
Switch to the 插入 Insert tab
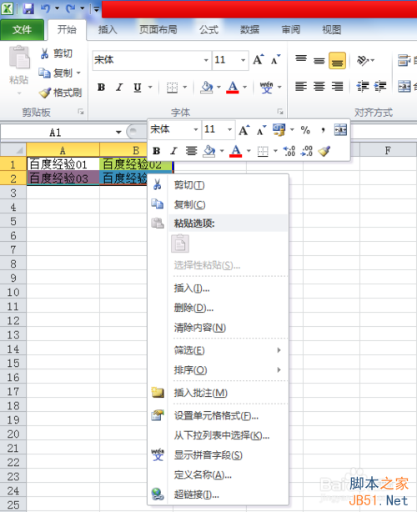coord(108,30)
